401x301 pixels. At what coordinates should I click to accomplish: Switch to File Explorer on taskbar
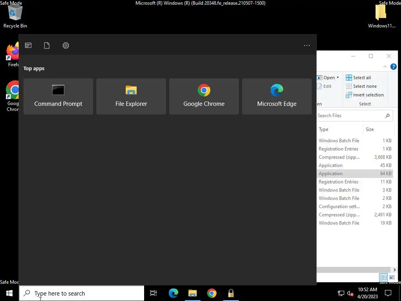193,293
